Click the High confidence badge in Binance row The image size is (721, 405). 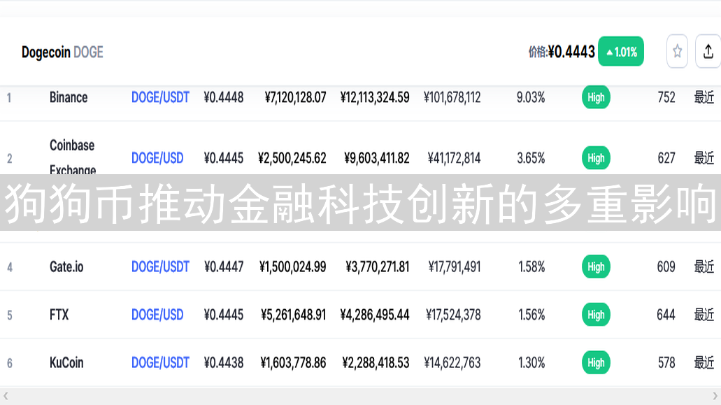tap(596, 97)
